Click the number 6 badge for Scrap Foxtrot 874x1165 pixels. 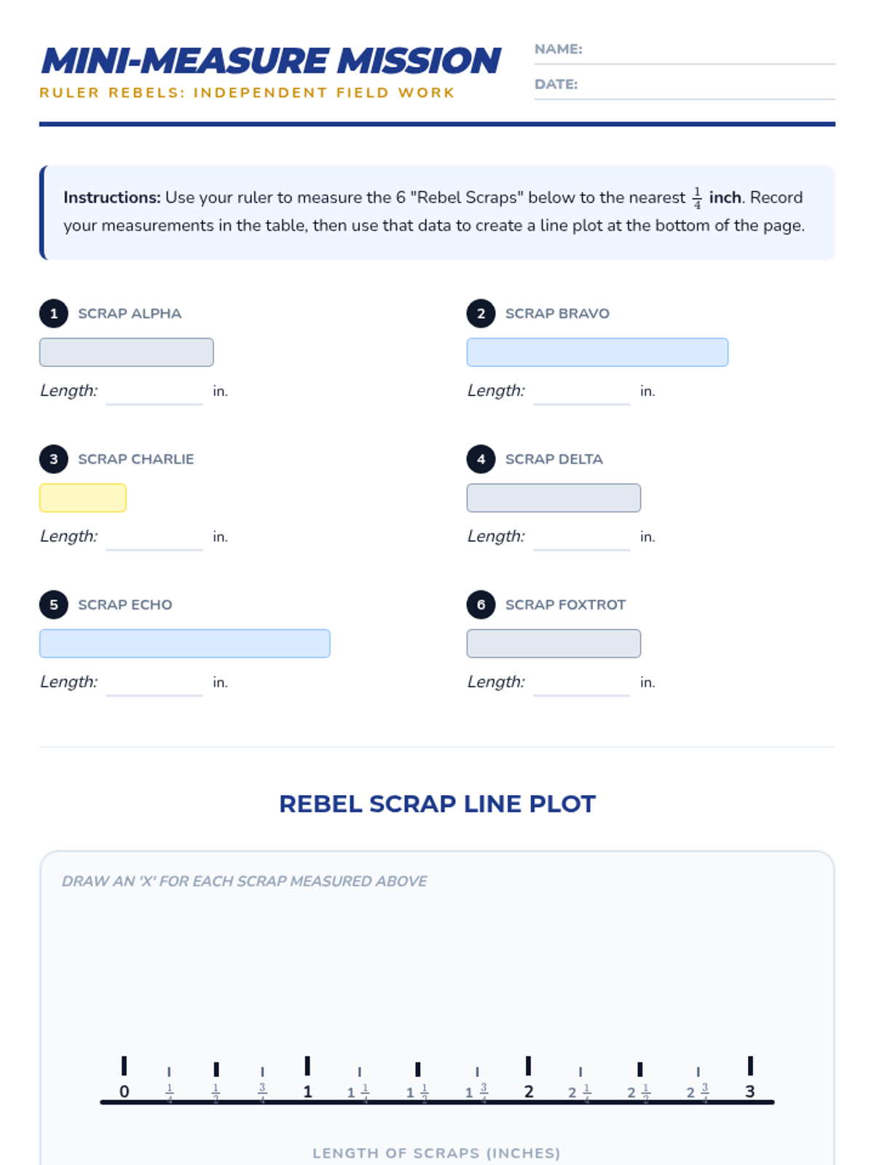click(x=481, y=605)
